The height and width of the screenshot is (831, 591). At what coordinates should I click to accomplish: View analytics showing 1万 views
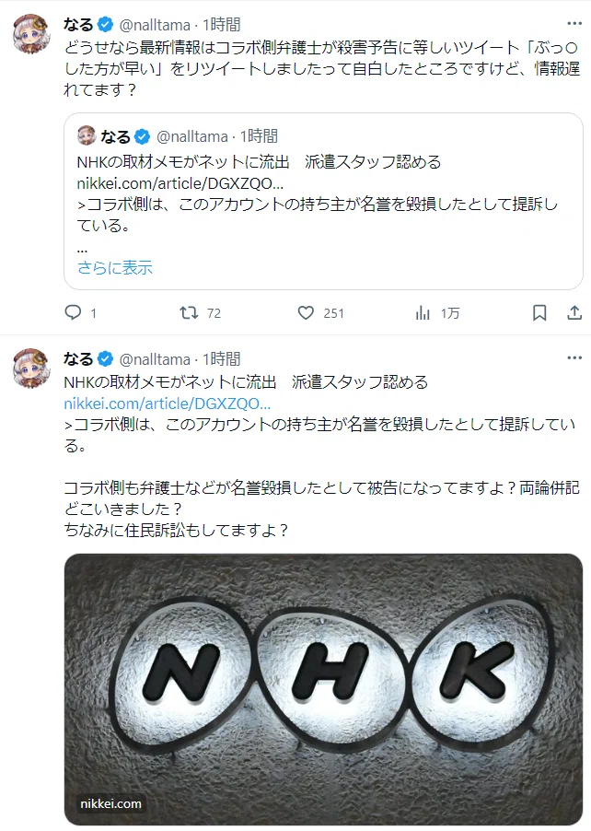437,312
